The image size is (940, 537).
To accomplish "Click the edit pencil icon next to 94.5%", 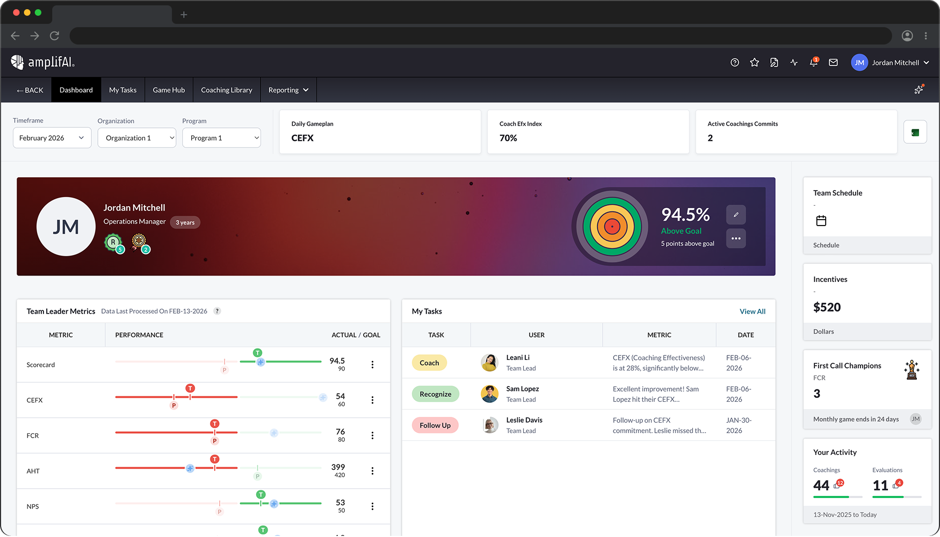I will tap(736, 214).
